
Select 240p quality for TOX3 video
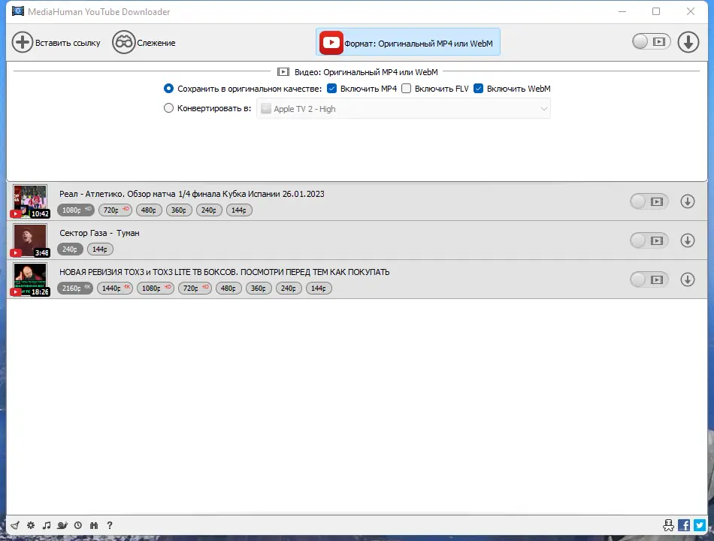289,289
